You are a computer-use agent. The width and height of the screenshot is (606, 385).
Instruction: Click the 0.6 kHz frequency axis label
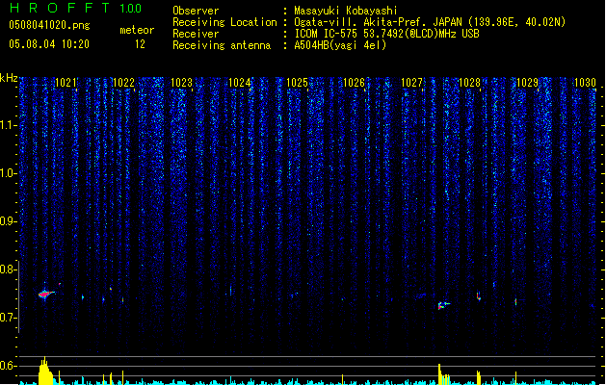8,366
